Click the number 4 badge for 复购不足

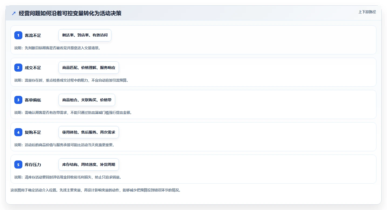click(18, 132)
